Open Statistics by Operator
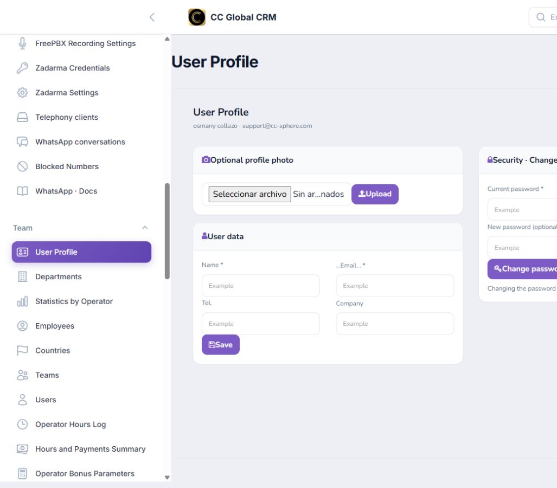Viewport: 557px width, 488px height. 81,301
